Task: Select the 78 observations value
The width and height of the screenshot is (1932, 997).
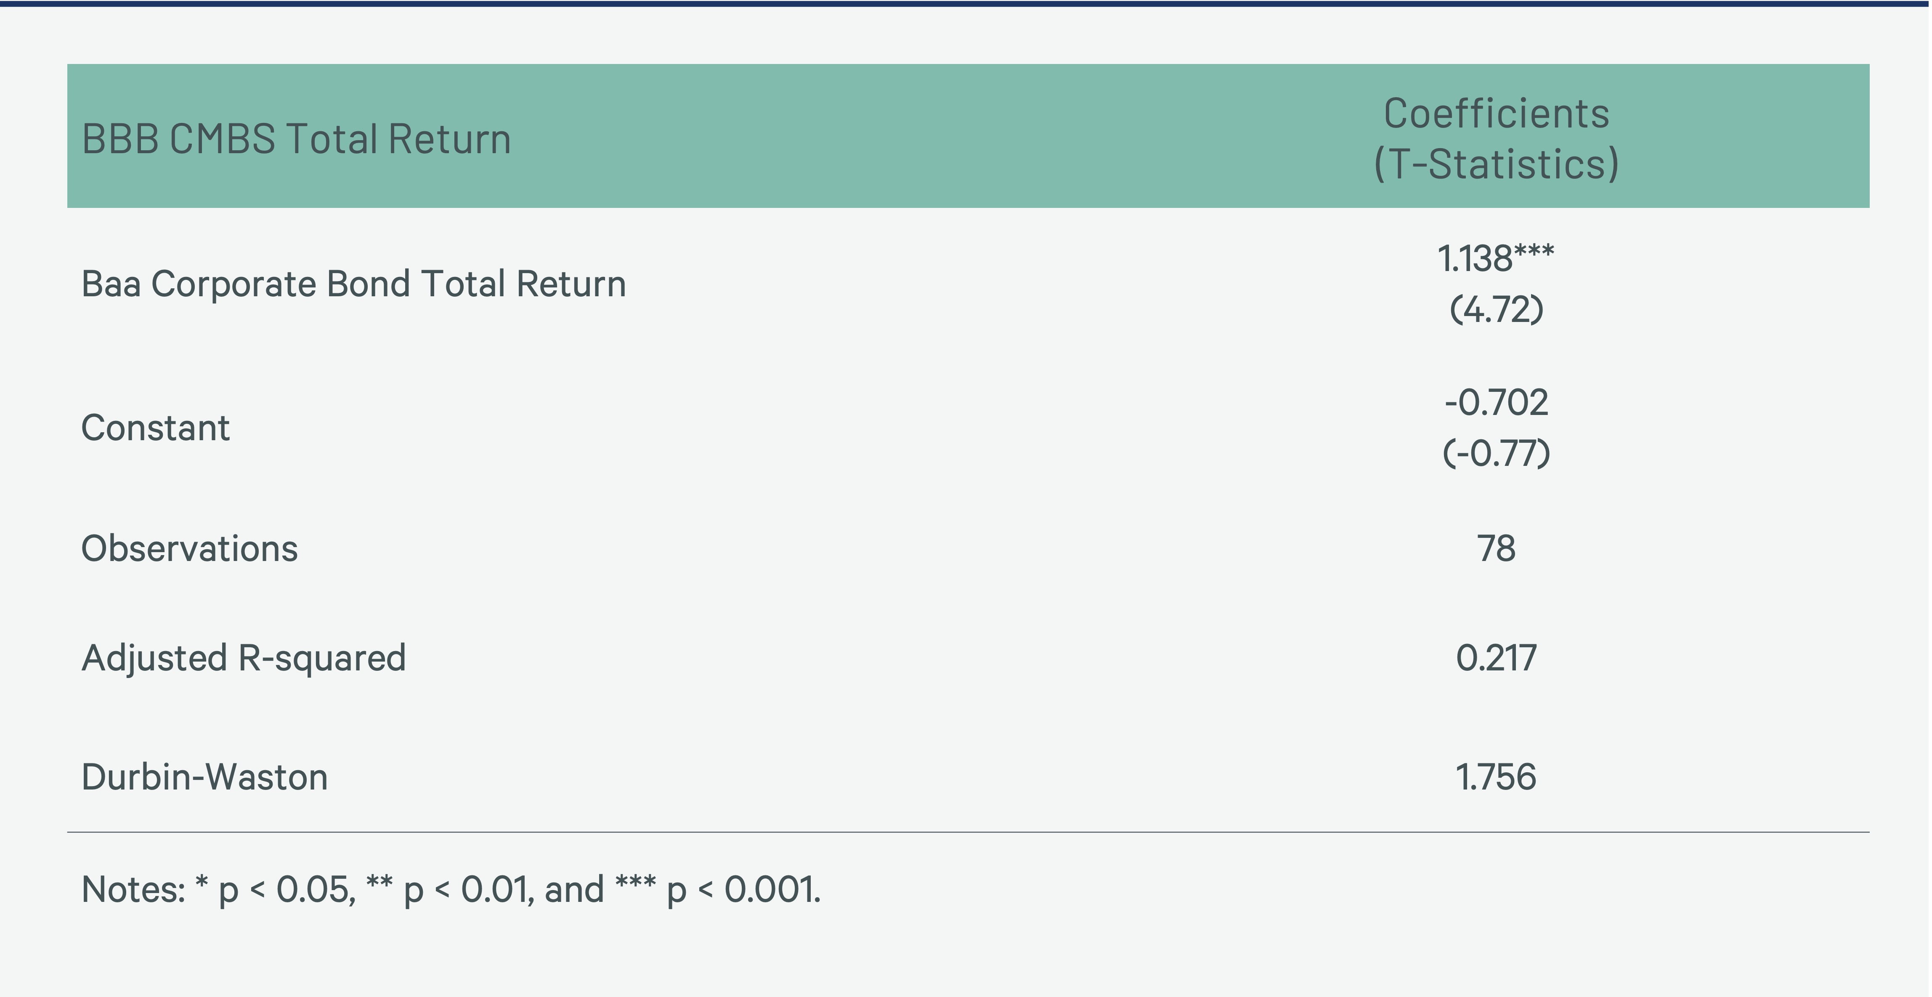Action: (1496, 548)
